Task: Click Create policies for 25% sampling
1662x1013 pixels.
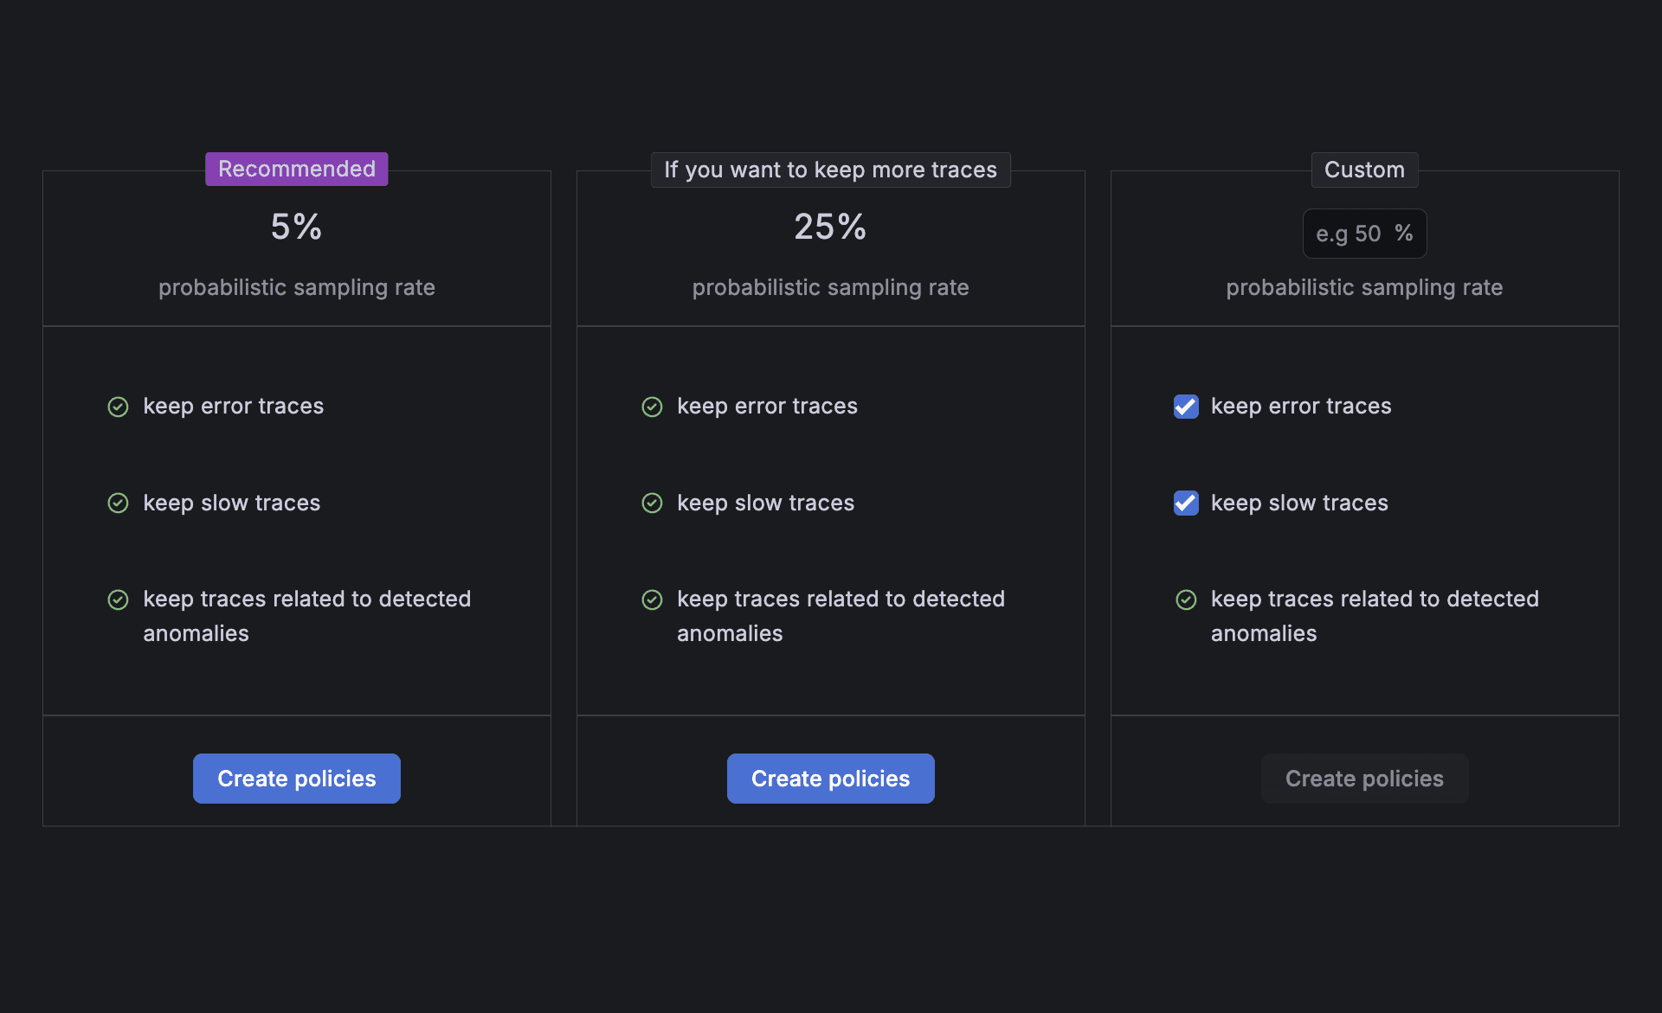Action: [x=830, y=779]
